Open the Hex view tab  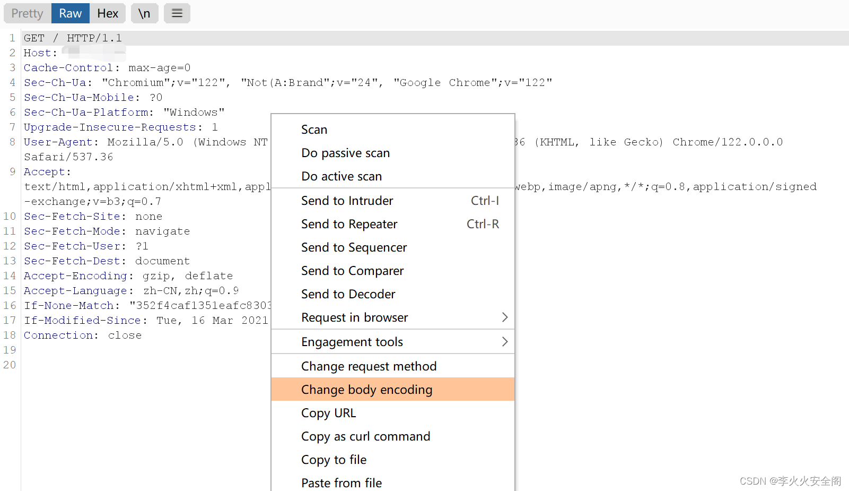(108, 13)
